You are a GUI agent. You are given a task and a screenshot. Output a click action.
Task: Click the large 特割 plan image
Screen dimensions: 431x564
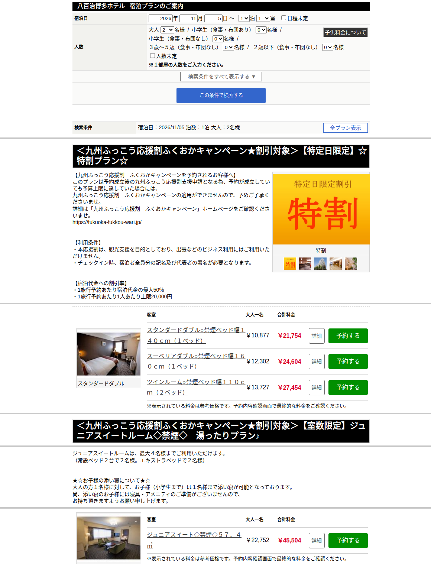pyautogui.click(x=321, y=209)
